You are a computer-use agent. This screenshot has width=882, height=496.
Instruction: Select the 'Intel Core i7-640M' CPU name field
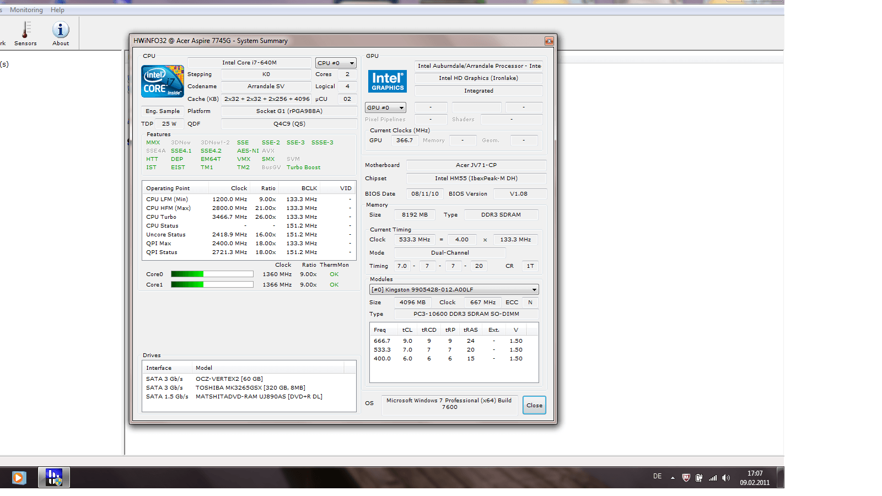point(249,63)
